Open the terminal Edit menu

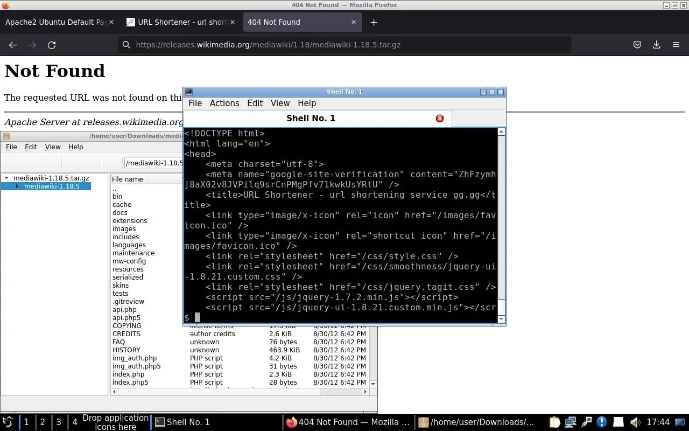pos(255,103)
